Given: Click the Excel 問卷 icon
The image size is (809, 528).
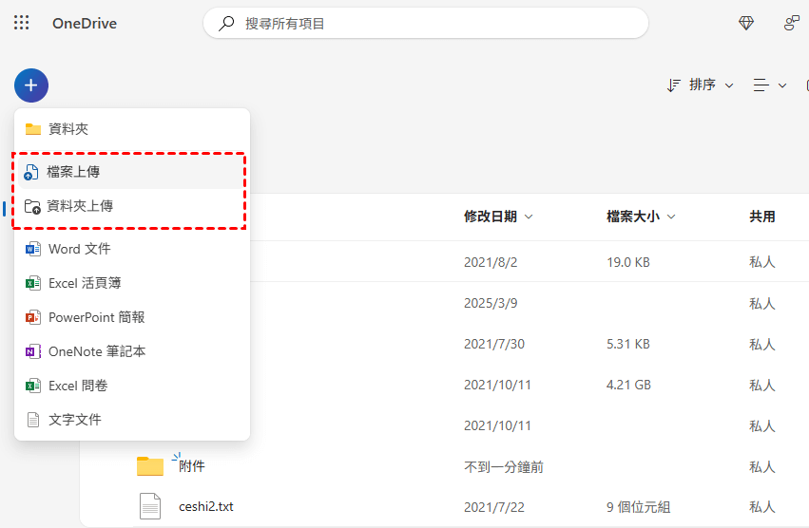Looking at the screenshot, I should point(33,386).
